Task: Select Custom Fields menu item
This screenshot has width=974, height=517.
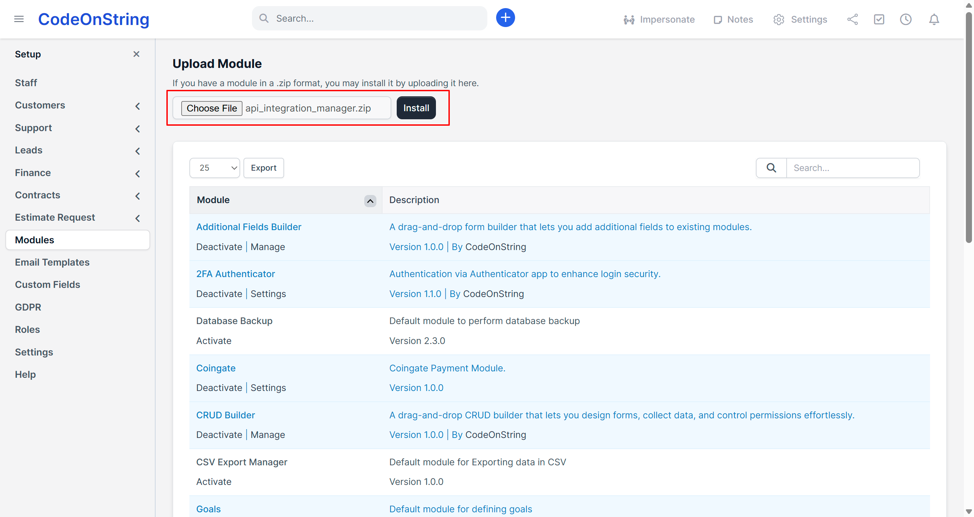Action: pos(48,285)
